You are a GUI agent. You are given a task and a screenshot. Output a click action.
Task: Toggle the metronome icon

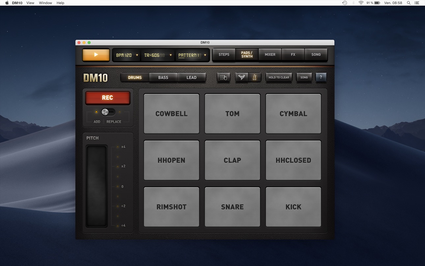[254, 78]
